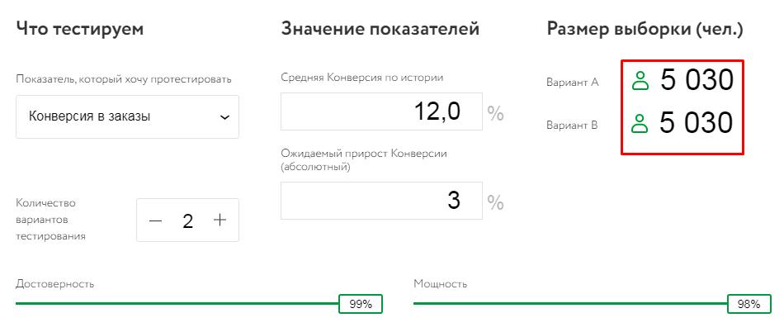
Task: Click the person icon for Вариант A
Action: click(640, 81)
